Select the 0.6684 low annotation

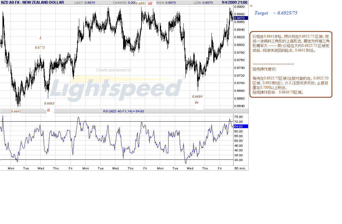pos(197,96)
